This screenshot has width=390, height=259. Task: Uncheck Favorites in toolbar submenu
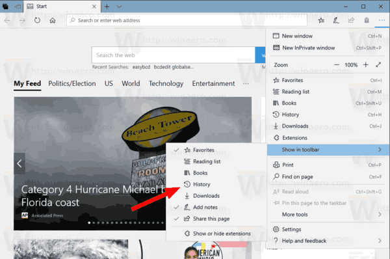[x=216, y=150]
